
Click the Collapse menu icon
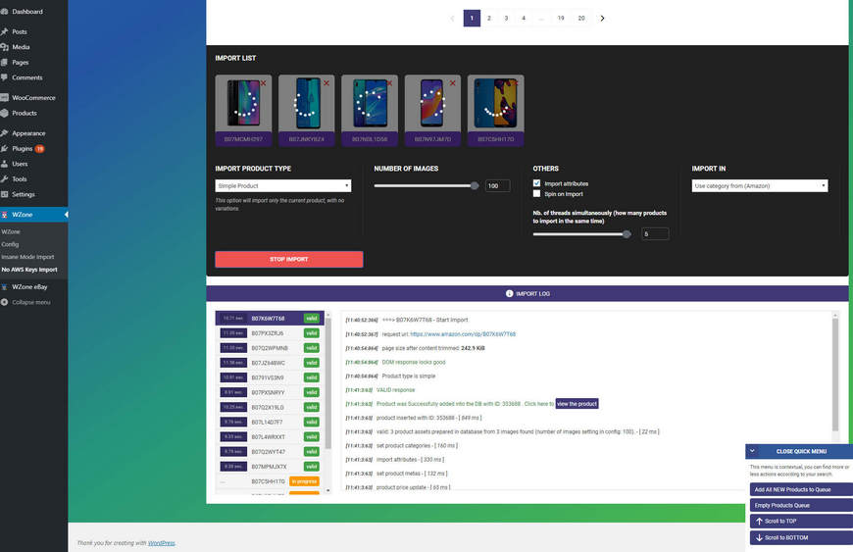pyautogui.click(x=6, y=302)
